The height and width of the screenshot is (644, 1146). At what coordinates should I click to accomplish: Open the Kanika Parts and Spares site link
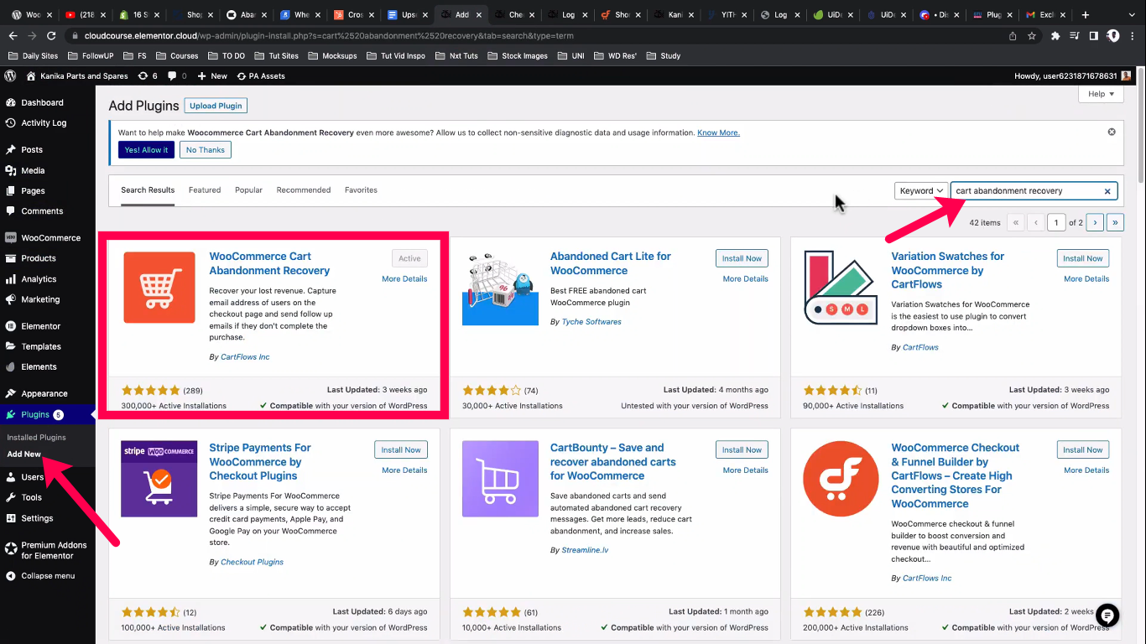pyautogui.click(x=77, y=75)
